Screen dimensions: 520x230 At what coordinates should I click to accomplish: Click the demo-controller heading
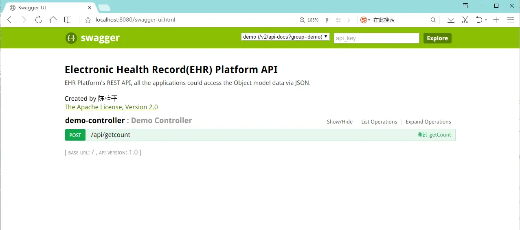click(x=95, y=121)
